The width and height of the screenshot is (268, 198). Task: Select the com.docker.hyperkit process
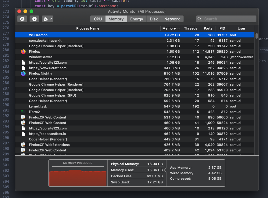tap(135, 41)
